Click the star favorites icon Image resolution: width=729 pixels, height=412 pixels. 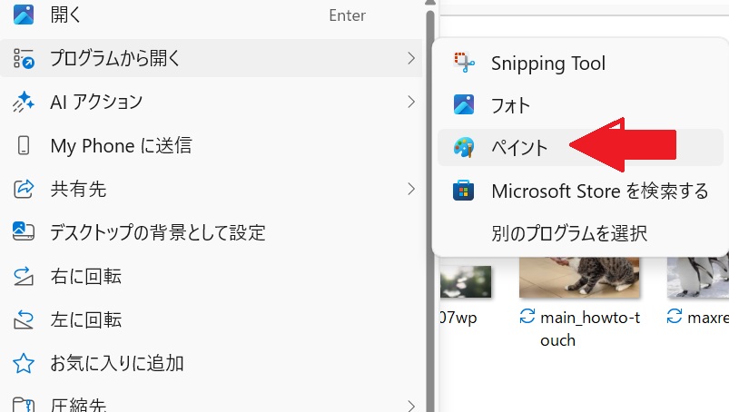pos(24,363)
